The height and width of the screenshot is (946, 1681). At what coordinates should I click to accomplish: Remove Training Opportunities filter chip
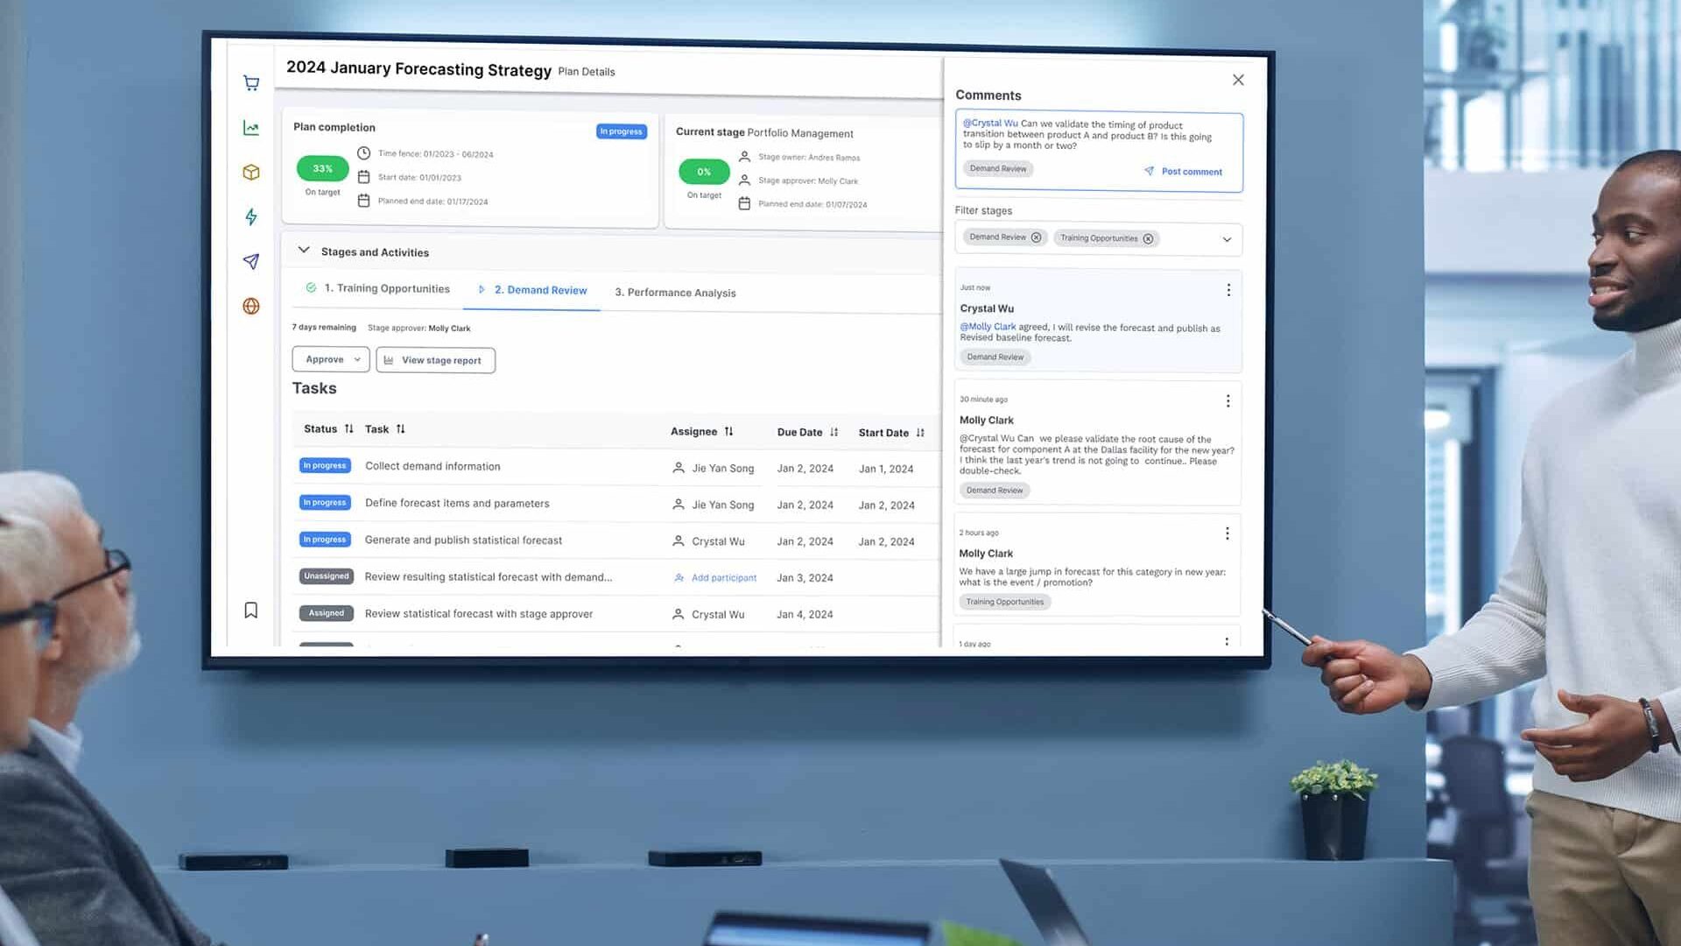(1148, 238)
